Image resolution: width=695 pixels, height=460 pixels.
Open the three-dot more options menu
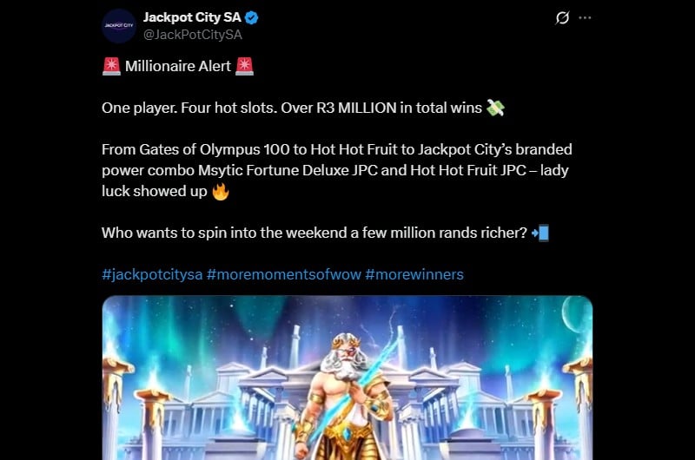(585, 17)
